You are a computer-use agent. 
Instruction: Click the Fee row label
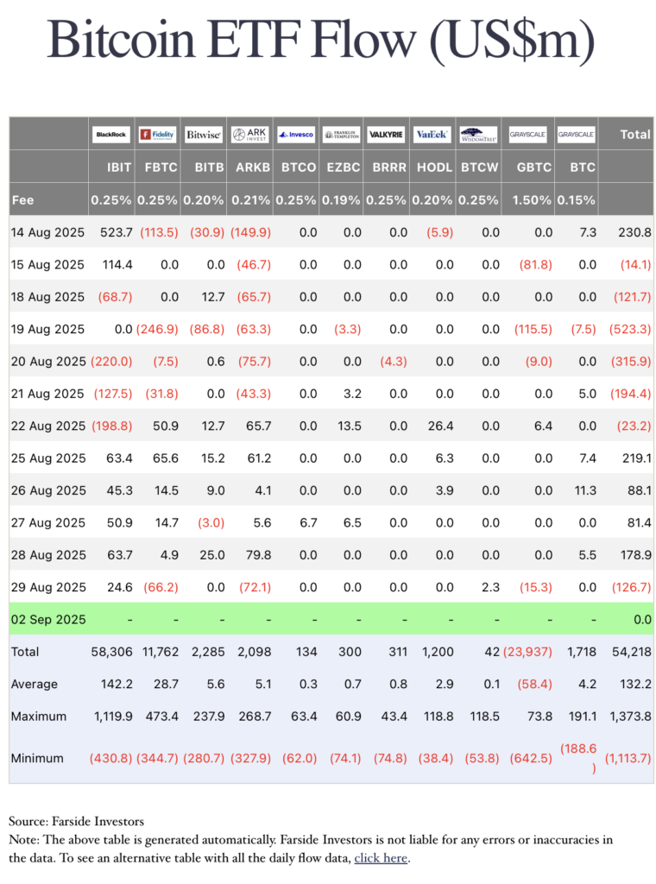click(x=22, y=200)
